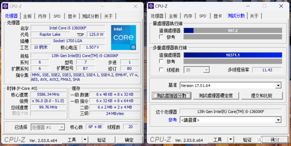Click the 代号 field Raptor Lake
This screenshot has width=291, height=146.
50,34
